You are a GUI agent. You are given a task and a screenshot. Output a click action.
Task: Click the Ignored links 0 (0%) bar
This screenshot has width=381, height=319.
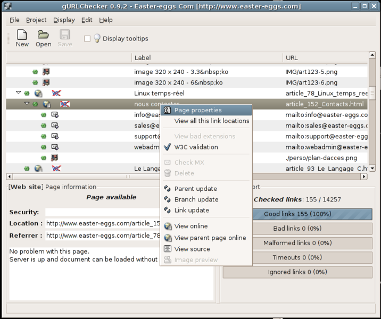(x=297, y=272)
